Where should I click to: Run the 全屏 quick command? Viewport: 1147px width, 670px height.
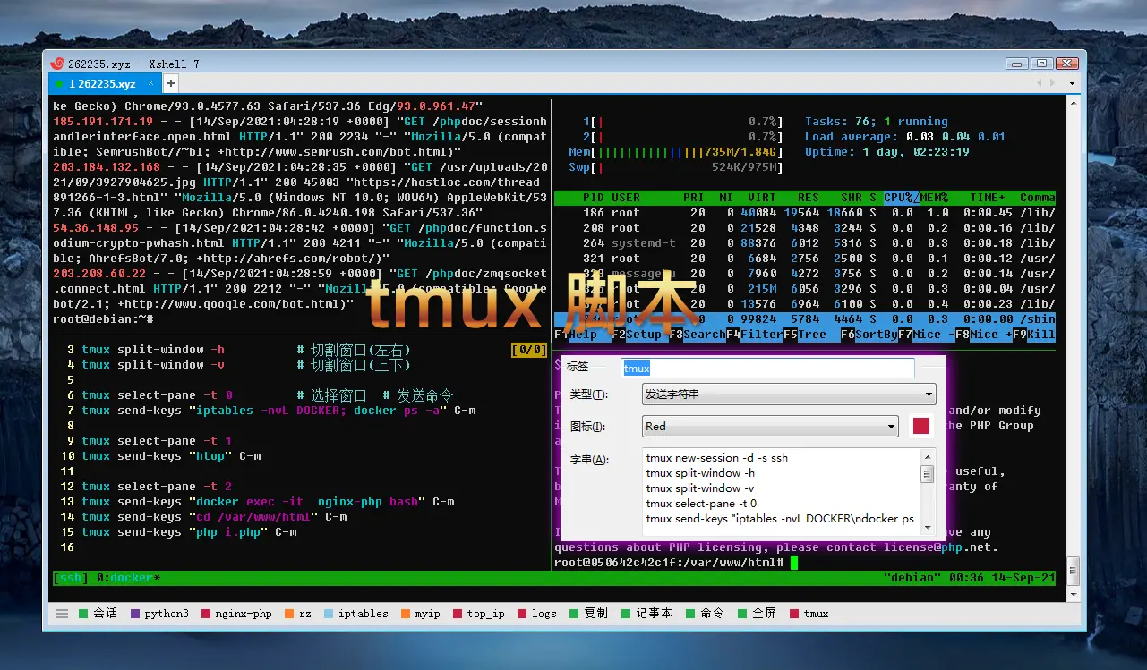(758, 614)
